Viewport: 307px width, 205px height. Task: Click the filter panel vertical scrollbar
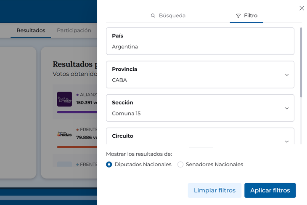click(301, 63)
